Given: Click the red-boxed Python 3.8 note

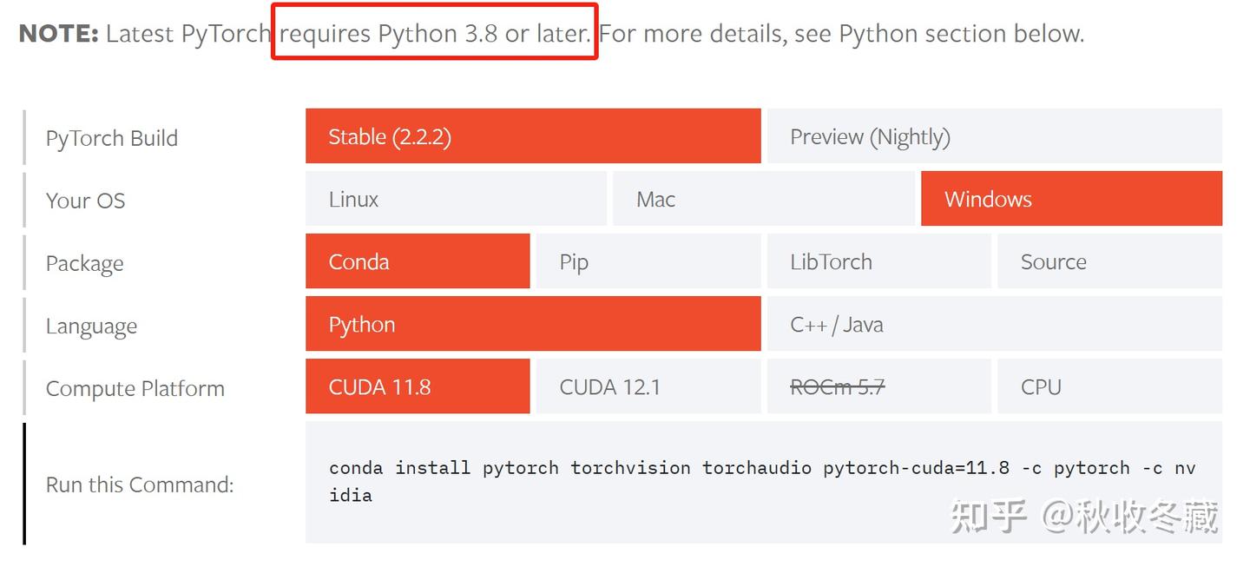Looking at the screenshot, I should coord(433,34).
